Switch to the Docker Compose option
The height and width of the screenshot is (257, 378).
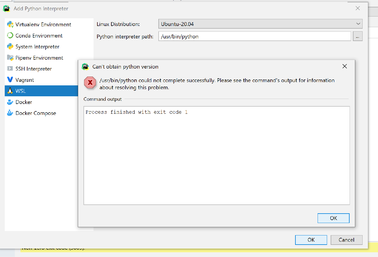tap(41, 113)
